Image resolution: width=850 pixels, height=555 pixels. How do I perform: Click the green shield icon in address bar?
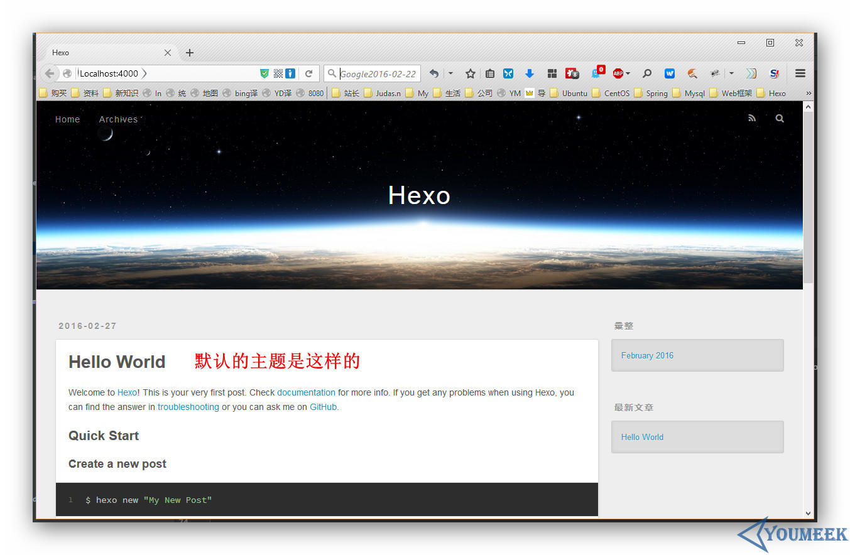pyautogui.click(x=264, y=73)
